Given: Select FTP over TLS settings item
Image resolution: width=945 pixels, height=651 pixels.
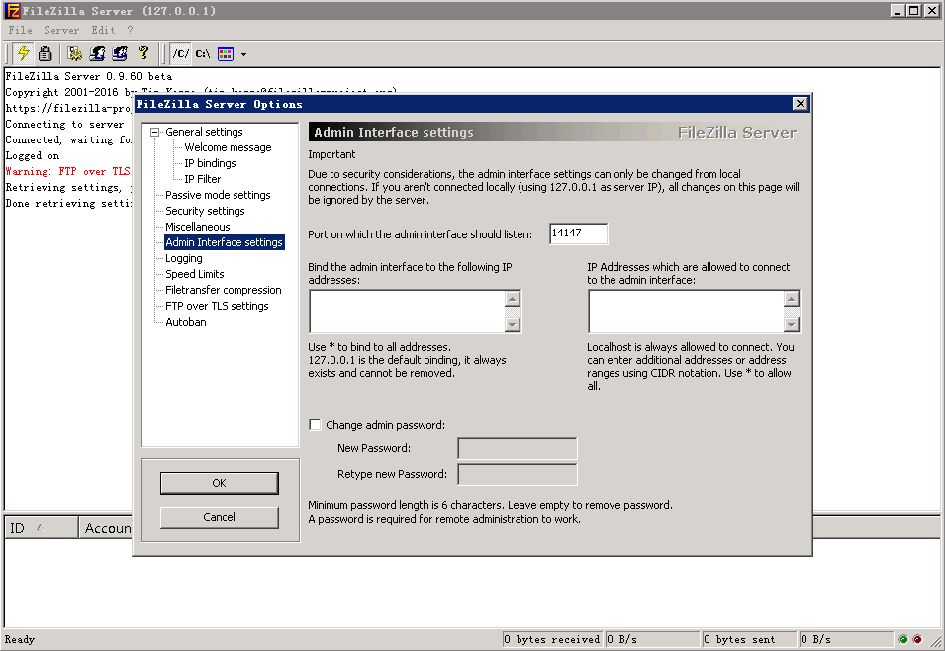Looking at the screenshot, I should 217,306.
